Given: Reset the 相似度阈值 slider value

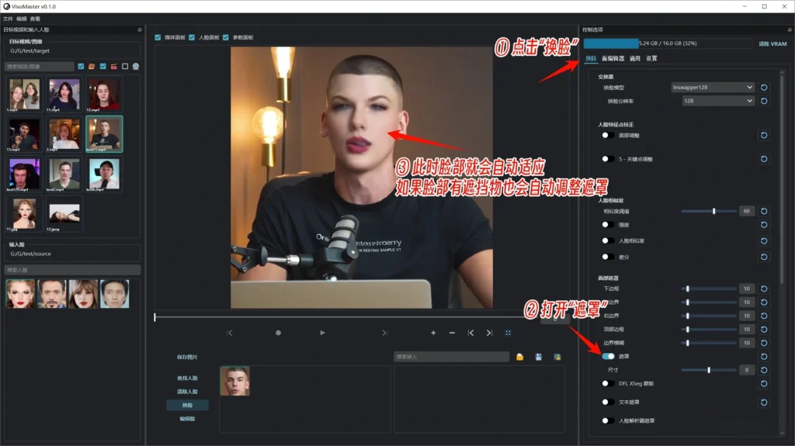Looking at the screenshot, I should point(764,211).
